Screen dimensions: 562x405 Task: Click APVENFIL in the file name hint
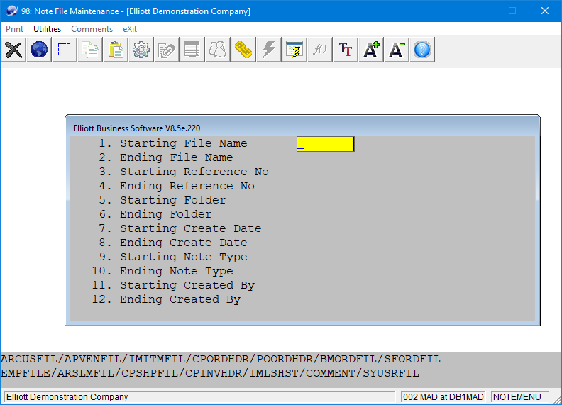[x=93, y=359]
